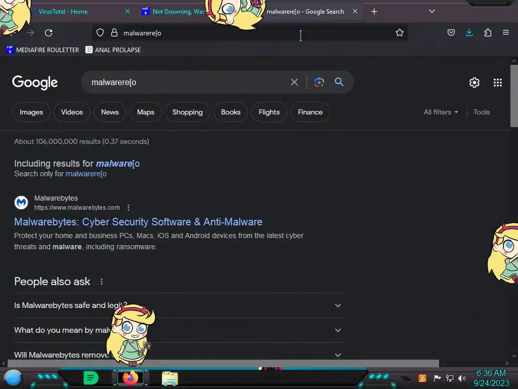Click the horizontal page scrollbar thumb
518x389 pixels.
(x=223, y=363)
